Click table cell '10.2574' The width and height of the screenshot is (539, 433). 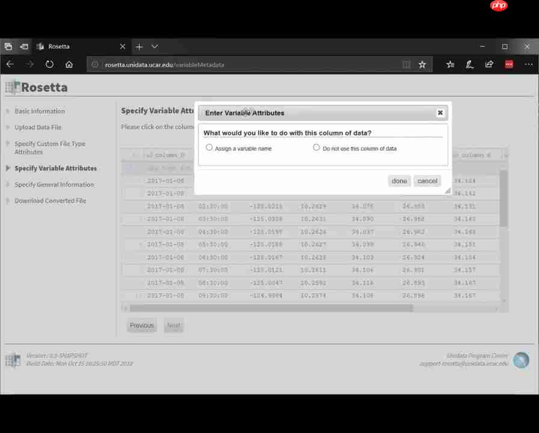point(313,295)
